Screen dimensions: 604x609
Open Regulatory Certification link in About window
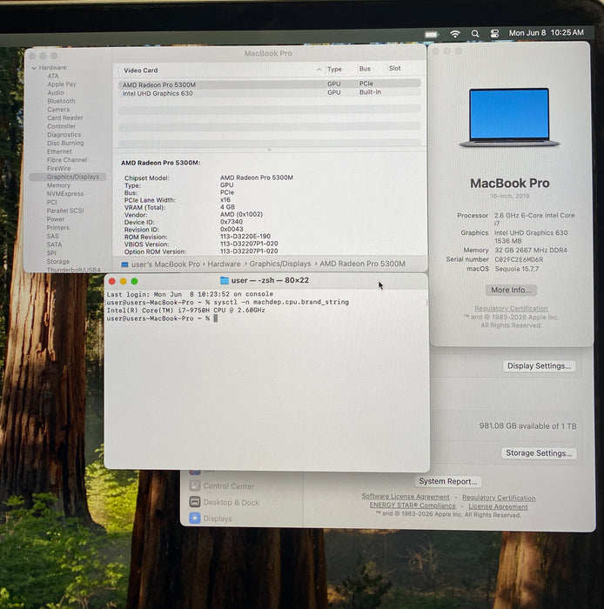click(511, 309)
